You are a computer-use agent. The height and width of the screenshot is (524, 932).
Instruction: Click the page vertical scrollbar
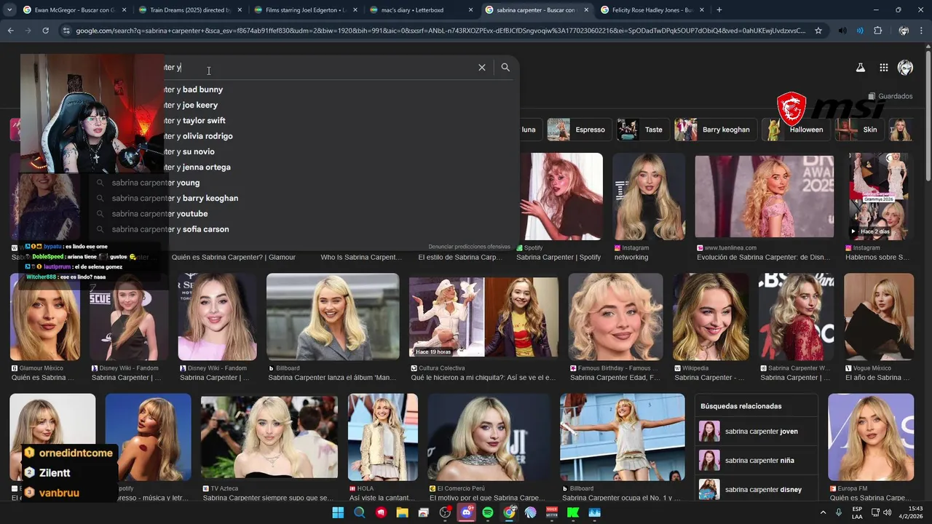(928, 116)
